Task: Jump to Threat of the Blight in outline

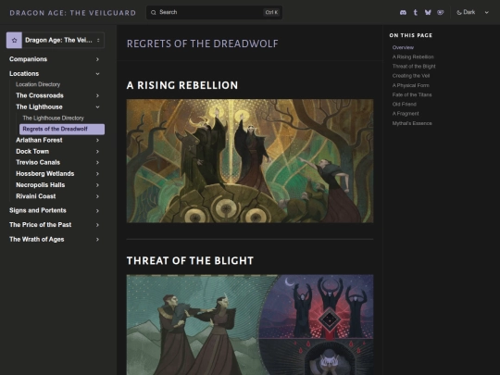Action: click(414, 67)
